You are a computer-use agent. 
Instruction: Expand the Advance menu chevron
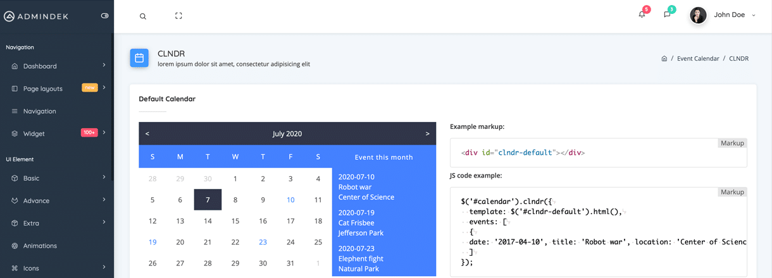[x=104, y=200]
